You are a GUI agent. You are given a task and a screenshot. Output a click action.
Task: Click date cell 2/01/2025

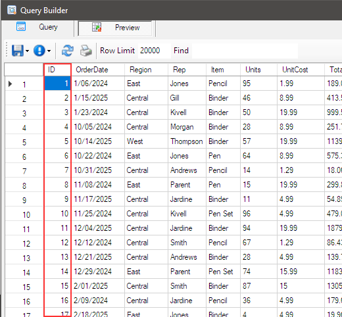point(98,286)
